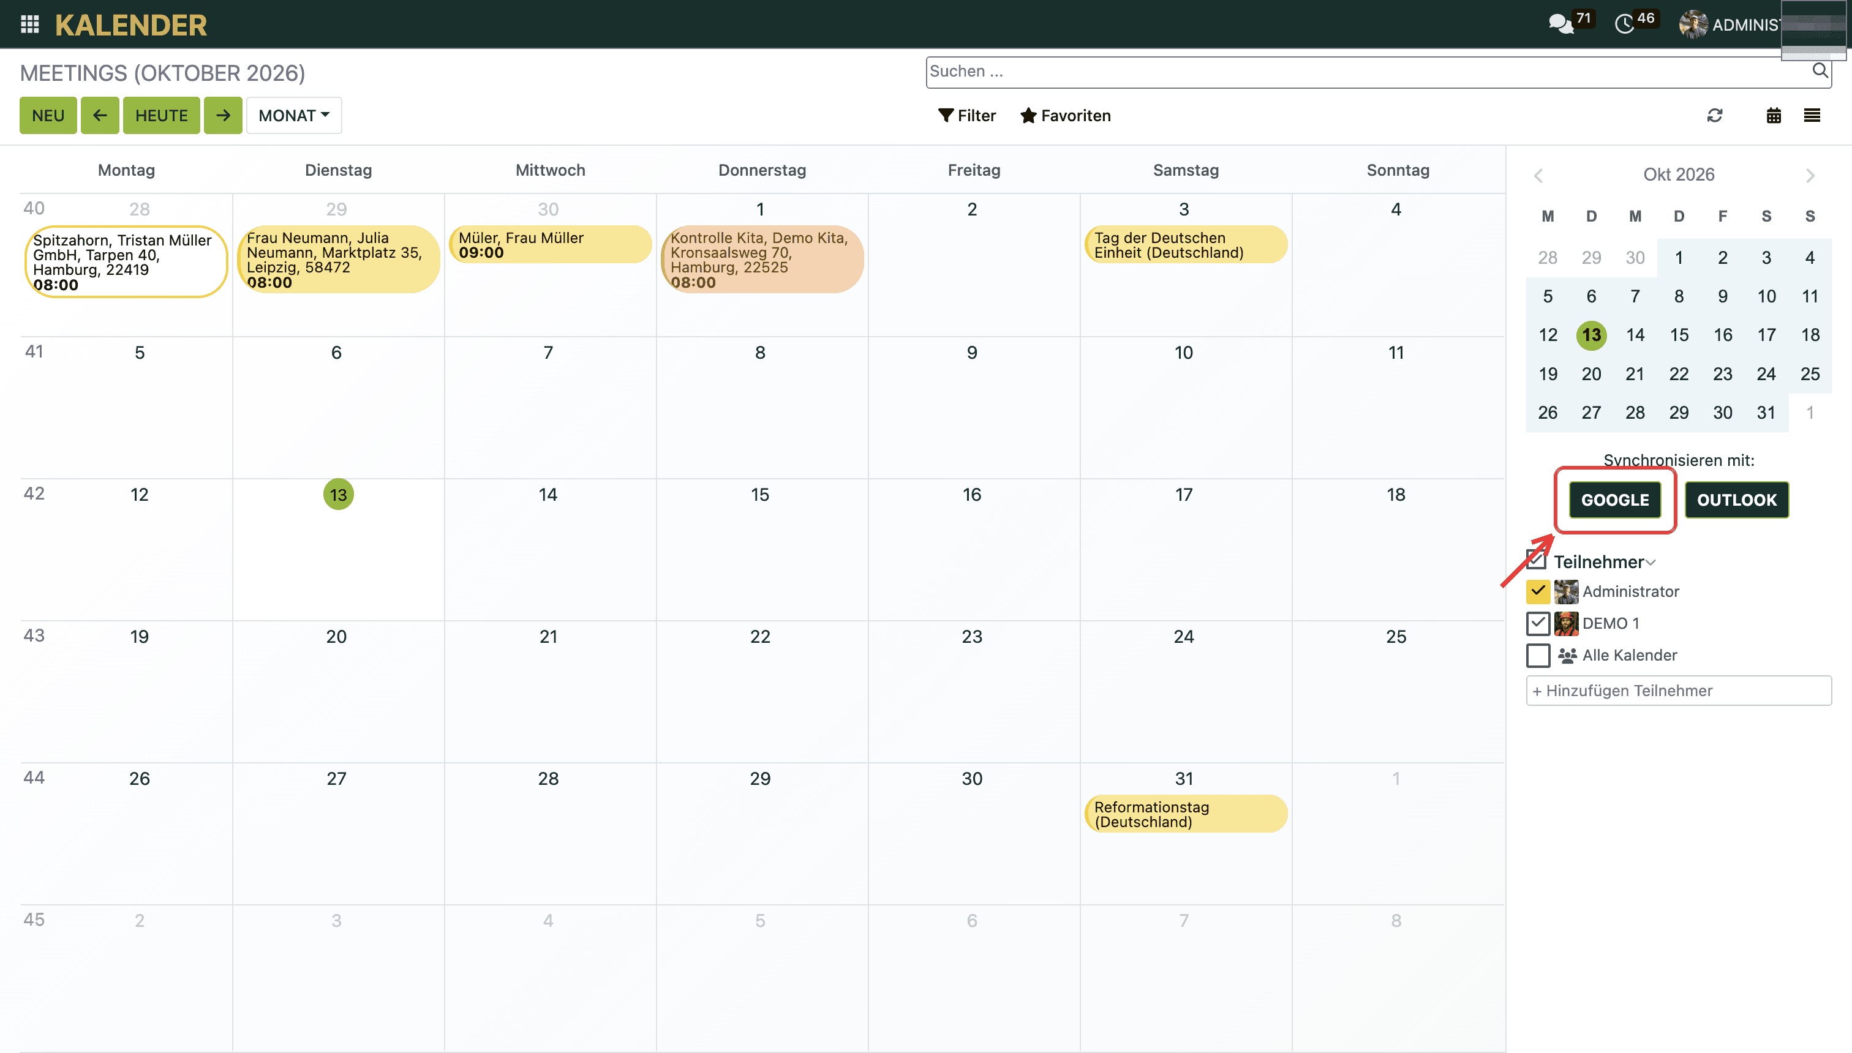Click the mini calendar next month chevron
Screen dimensions: 1852x1053
click(x=1810, y=175)
